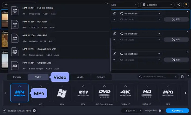Switch to the Images tab

101,77
